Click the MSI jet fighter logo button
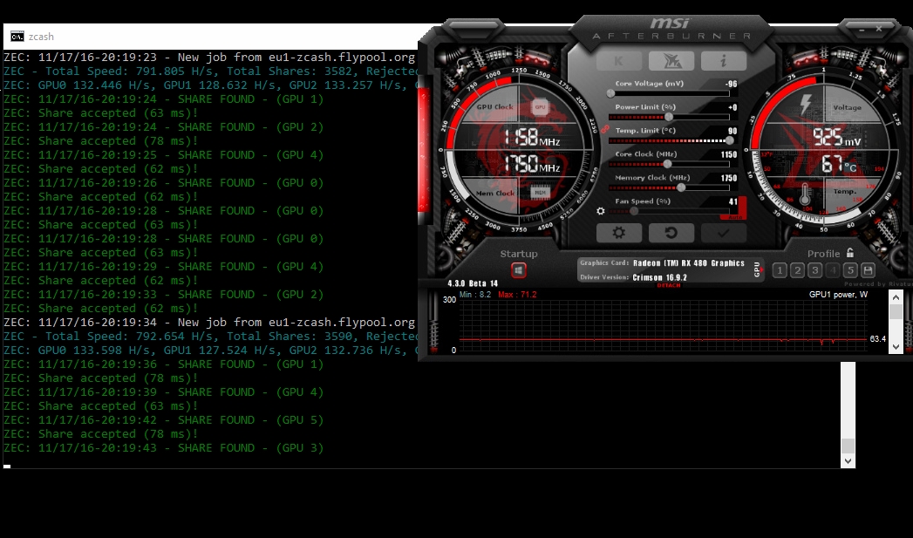 (671, 60)
